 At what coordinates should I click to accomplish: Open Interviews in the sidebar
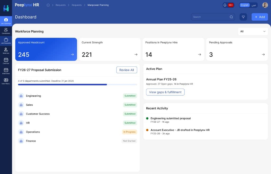click(6, 71)
